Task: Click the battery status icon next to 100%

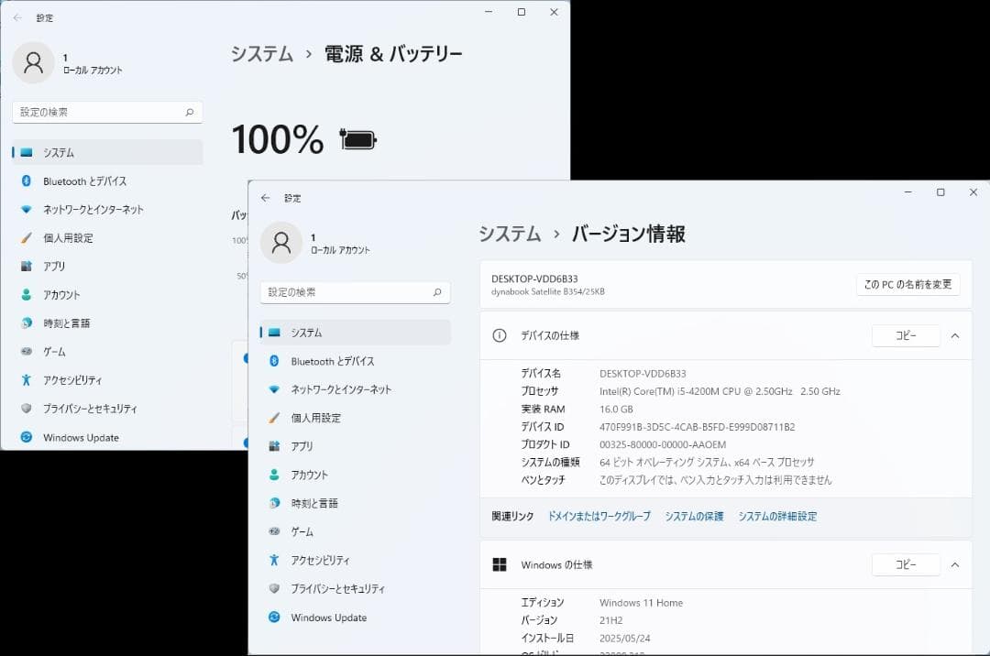Action: [x=357, y=138]
